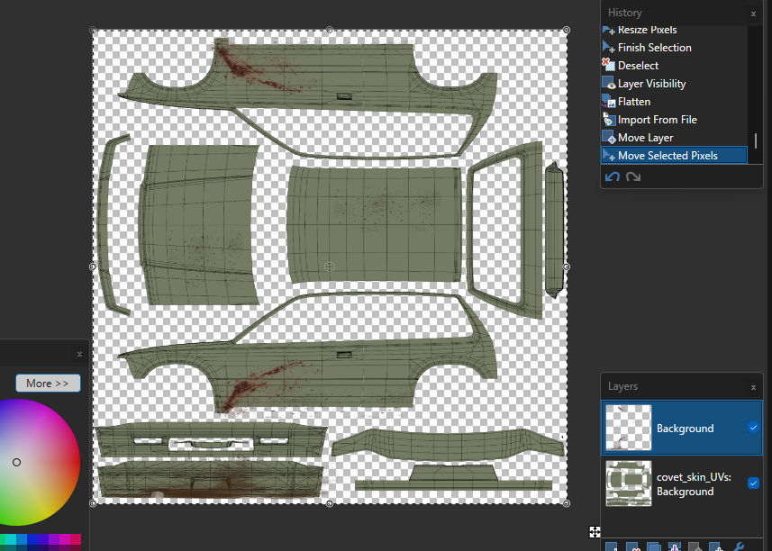This screenshot has width=772, height=551.
Task: Click the History panel scrollbar thumb
Action: point(756,140)
